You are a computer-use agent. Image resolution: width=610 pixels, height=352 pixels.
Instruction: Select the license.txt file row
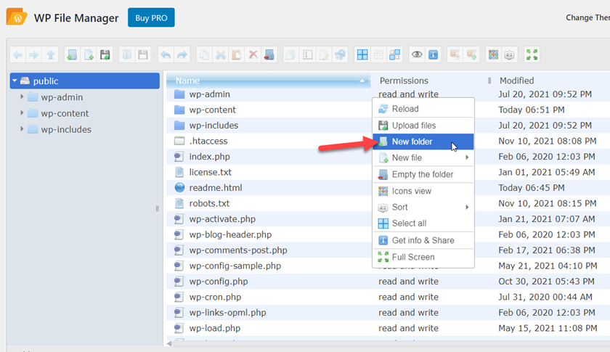tap(389, 172)
